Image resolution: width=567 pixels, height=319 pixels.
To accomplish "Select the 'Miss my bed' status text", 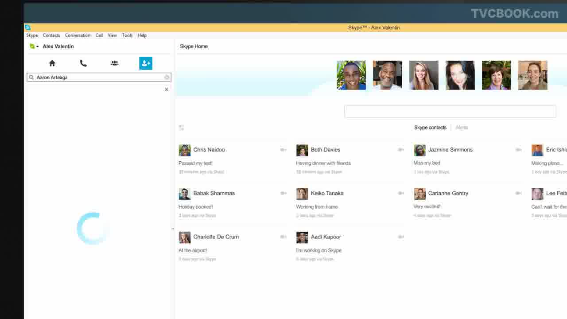I will 427,163.
